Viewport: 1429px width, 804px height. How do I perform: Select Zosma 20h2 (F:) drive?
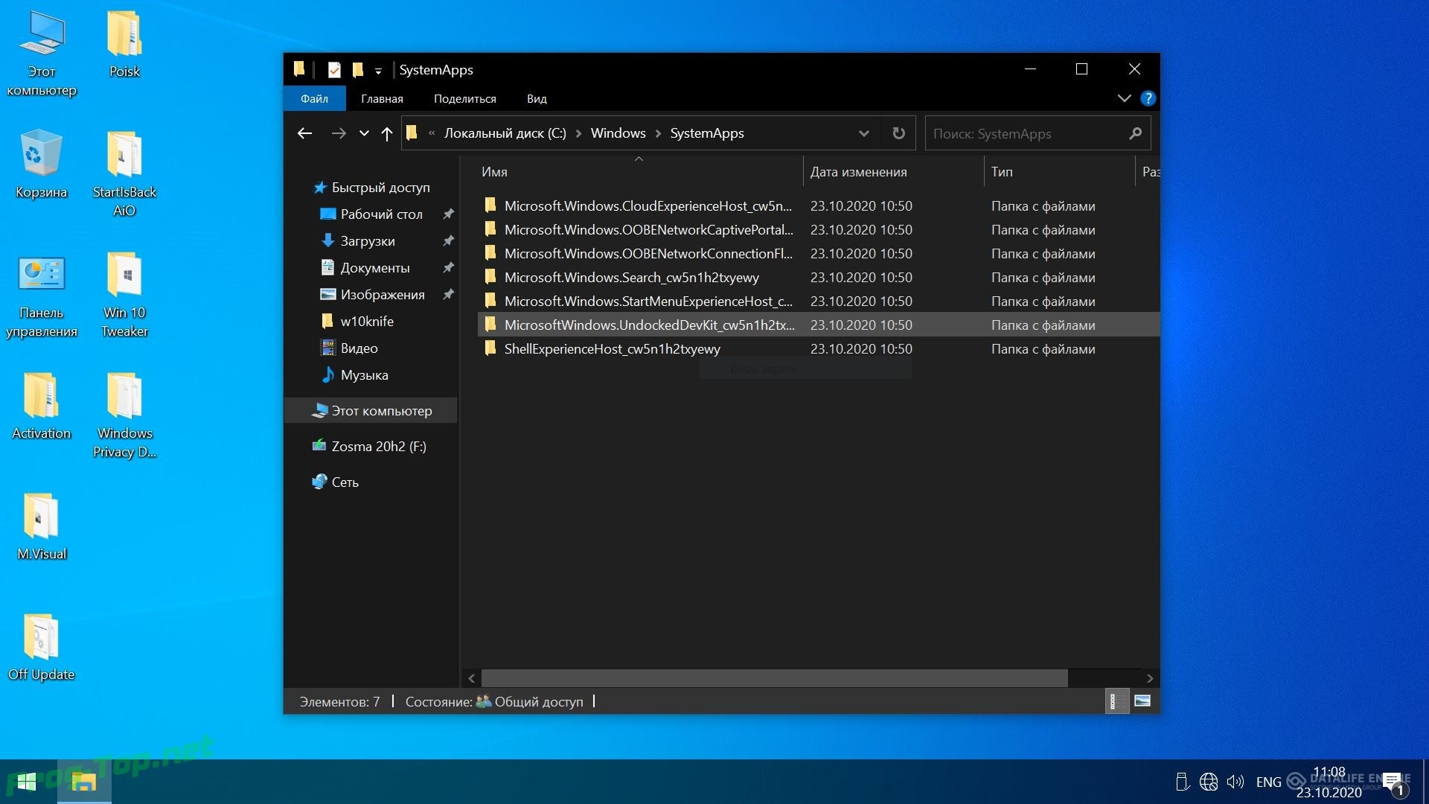coord(369,447)
